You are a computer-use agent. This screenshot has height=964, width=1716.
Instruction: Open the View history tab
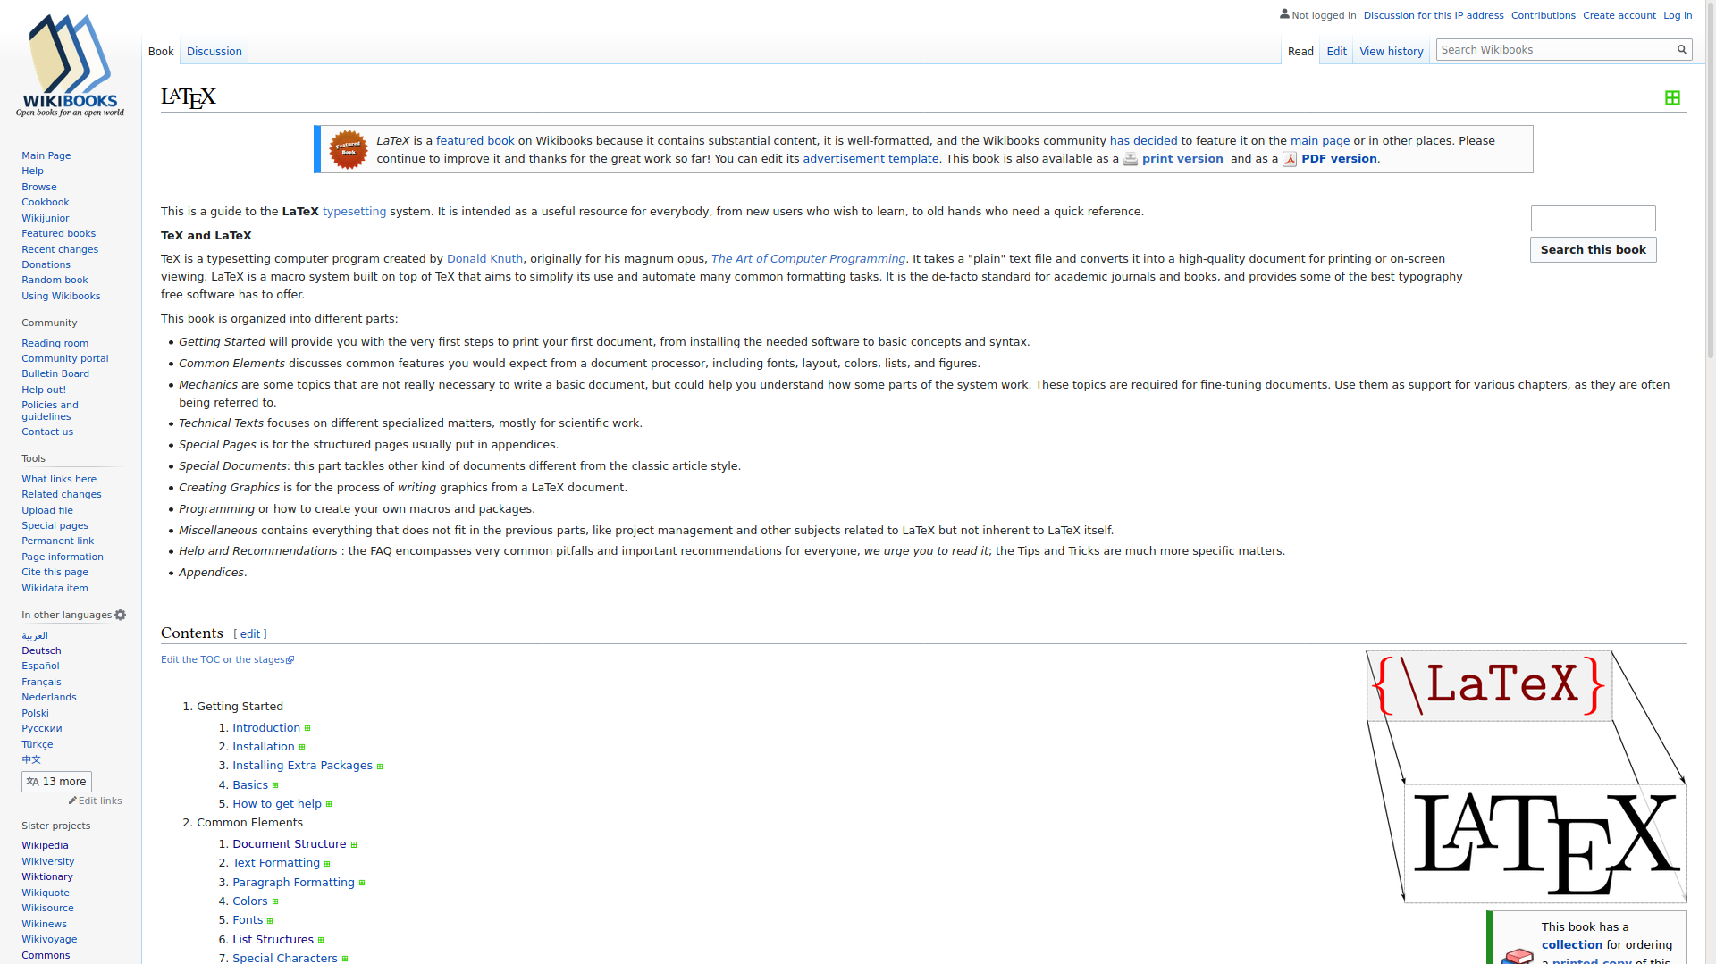tap(1391, 52)
